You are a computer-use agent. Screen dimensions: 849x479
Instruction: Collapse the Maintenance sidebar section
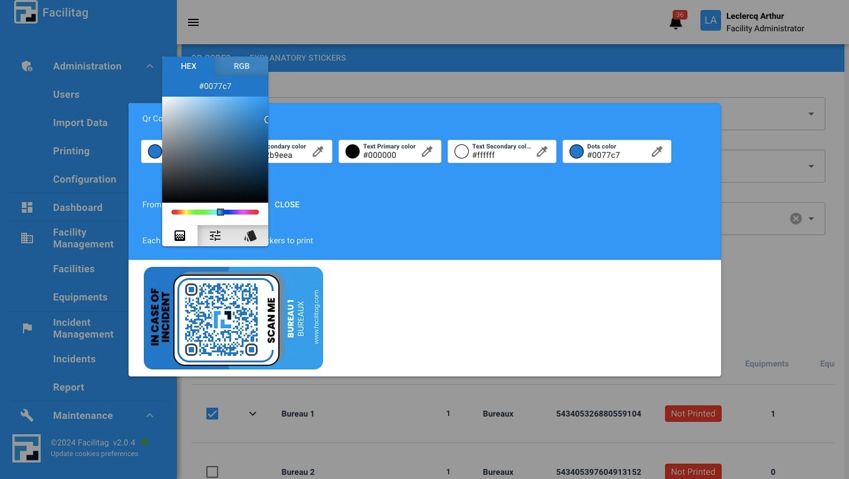tap(149, 415)
